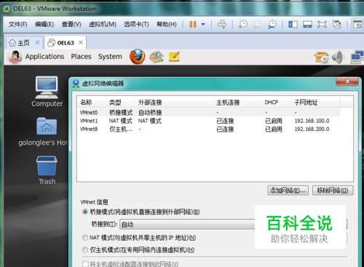The height and width of the screenshot is (267, 364).
Task: Click the 子网地址 column header
Action: click(315, 103)
